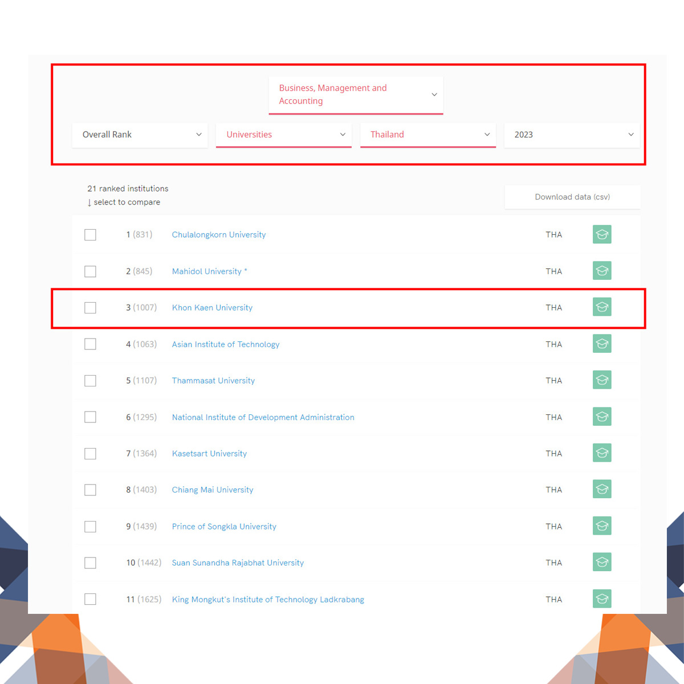Click the THA code in Thammasat University row
Viewport: 684px width, 684px height.
coord(553,380)
